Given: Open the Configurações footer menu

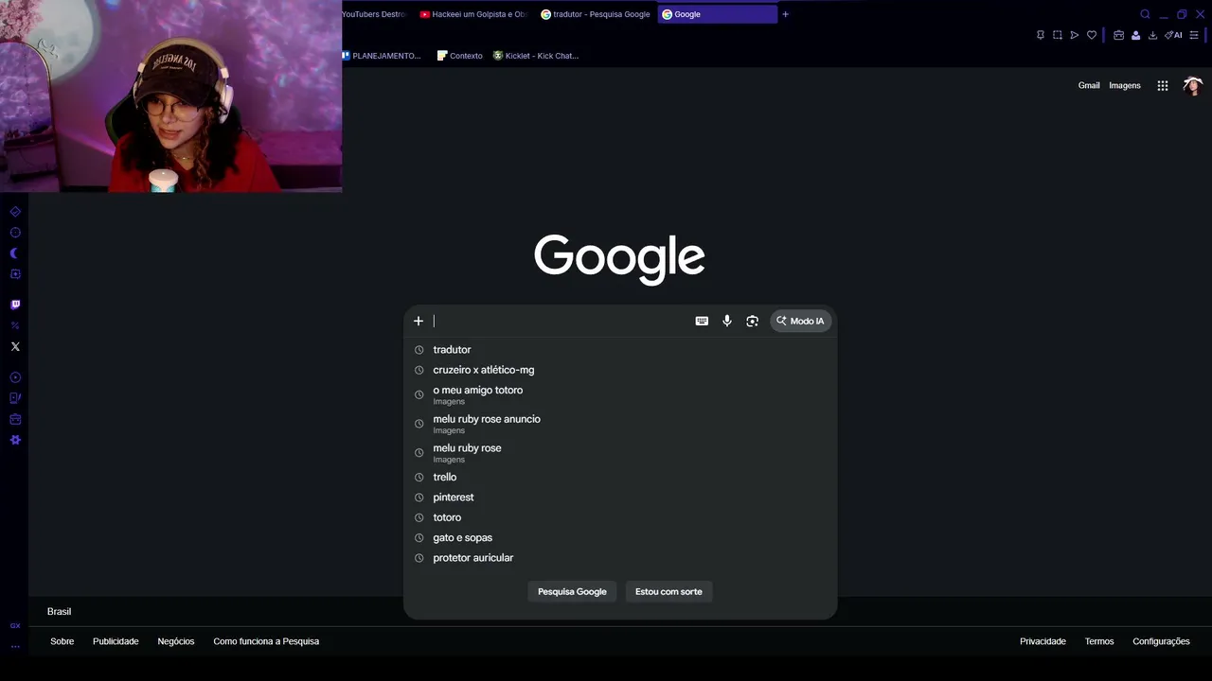Looking at the screenshot, I should 1161,641.
